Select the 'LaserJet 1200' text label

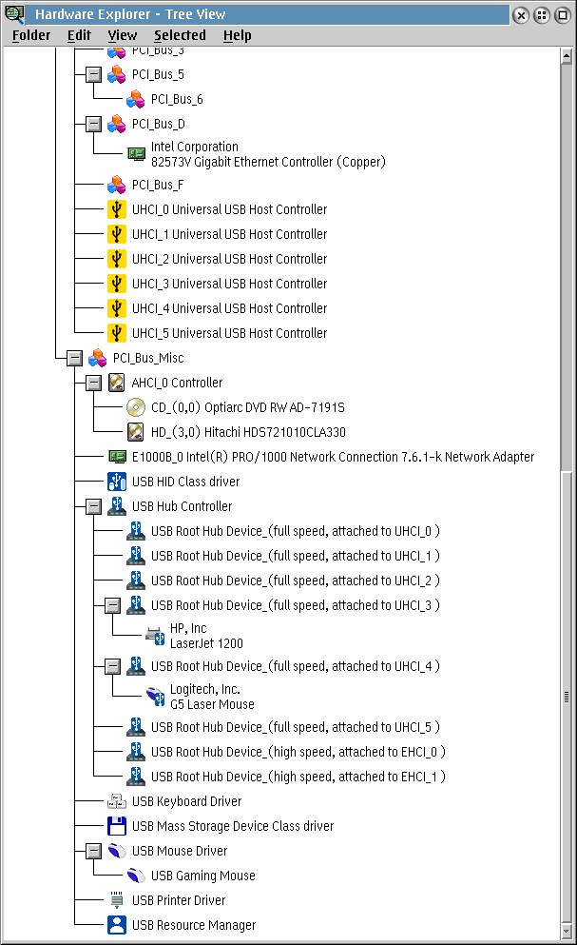click(206, 643)
